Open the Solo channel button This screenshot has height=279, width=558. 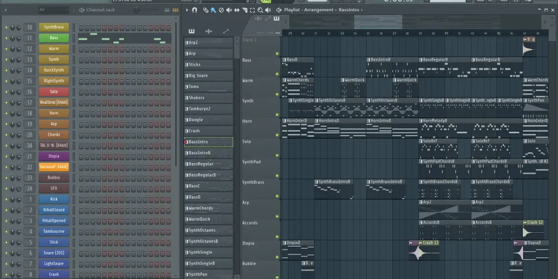point(54,92)
